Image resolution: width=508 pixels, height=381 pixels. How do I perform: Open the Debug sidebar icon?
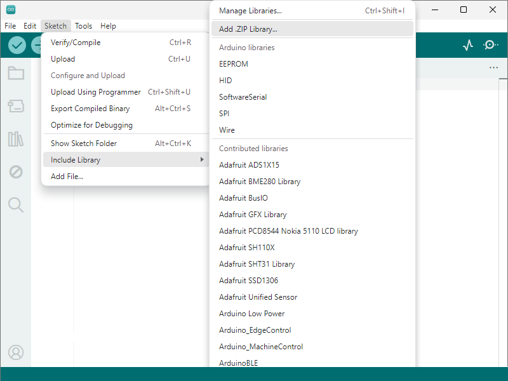16,171
